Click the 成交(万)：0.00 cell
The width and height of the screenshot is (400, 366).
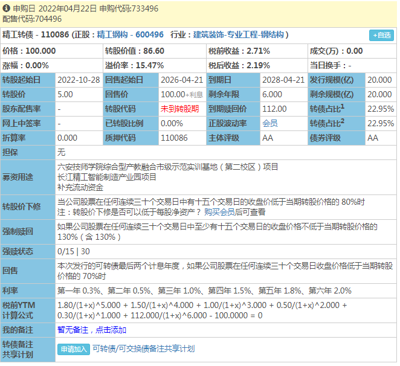[352, 51]
